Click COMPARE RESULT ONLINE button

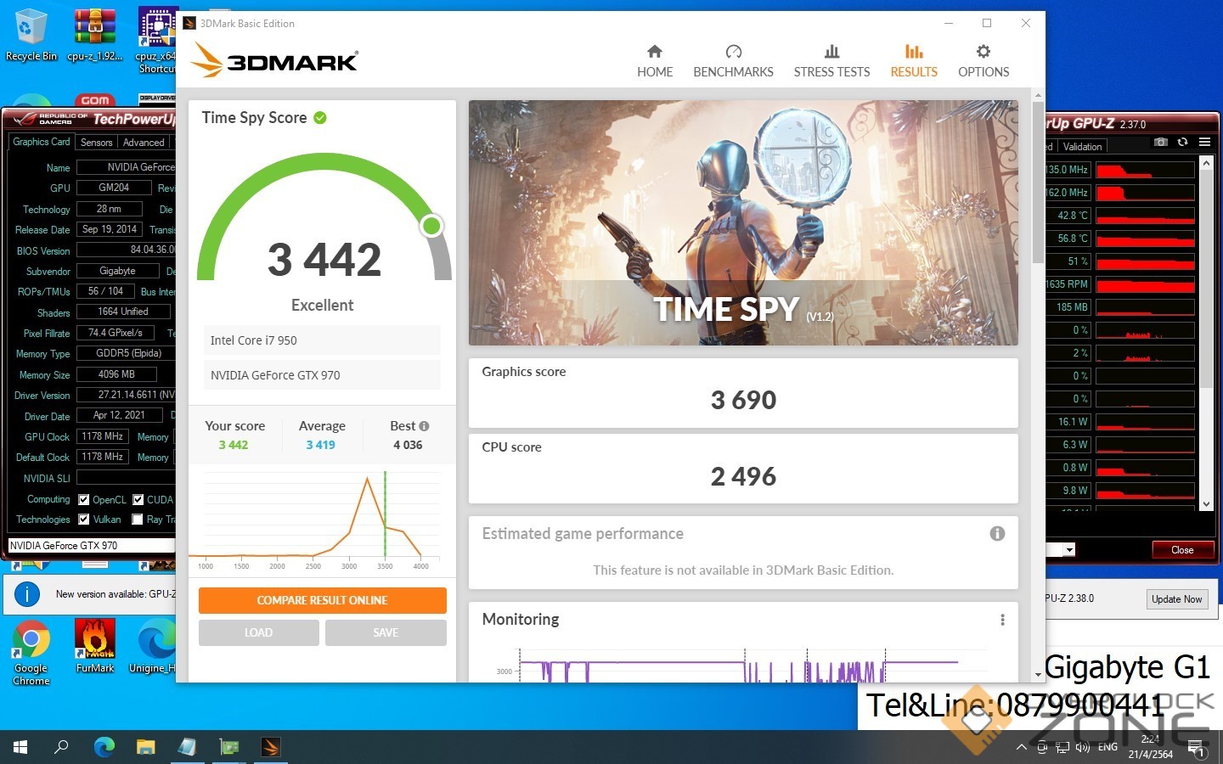point(322,600)
